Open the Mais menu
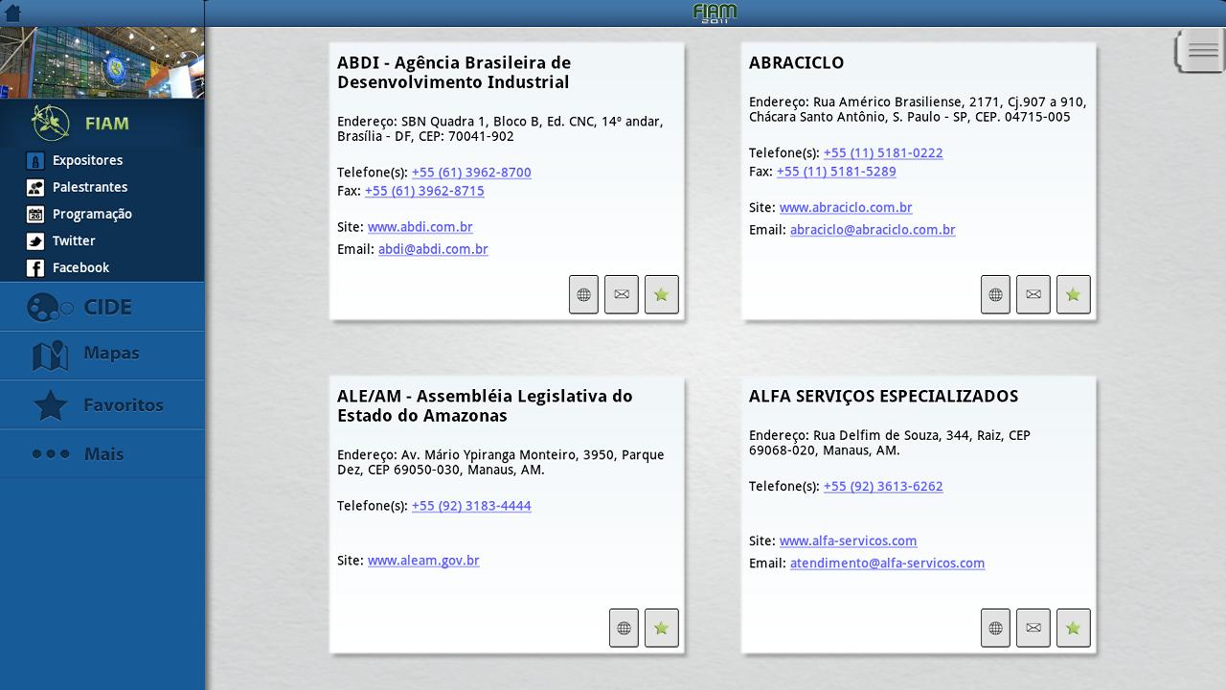The width and height of the screenshot is (1226, 690). tap(102, 453)
